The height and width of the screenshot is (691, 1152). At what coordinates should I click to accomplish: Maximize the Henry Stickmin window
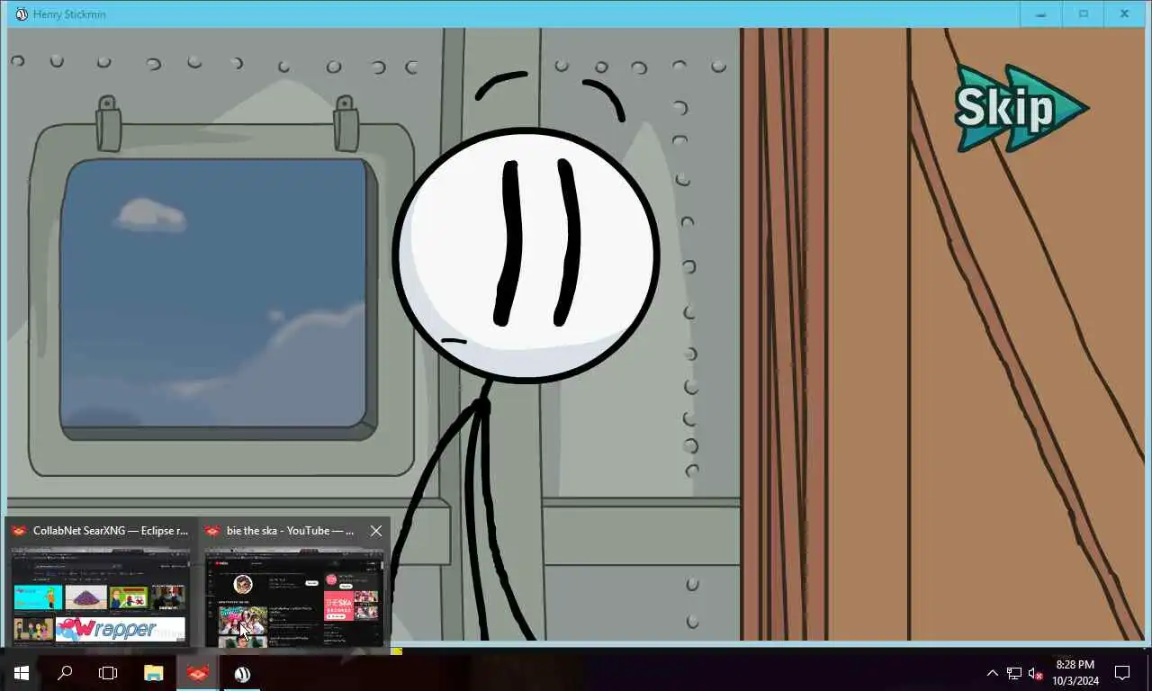point(1083,14)
